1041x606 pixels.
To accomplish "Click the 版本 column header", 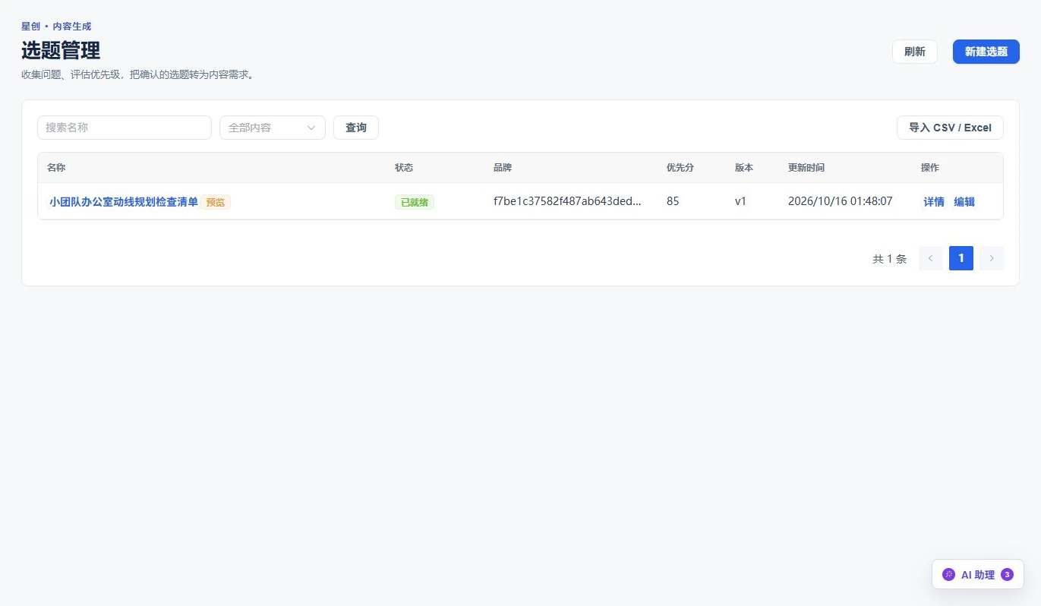I will tap(744, 168).
